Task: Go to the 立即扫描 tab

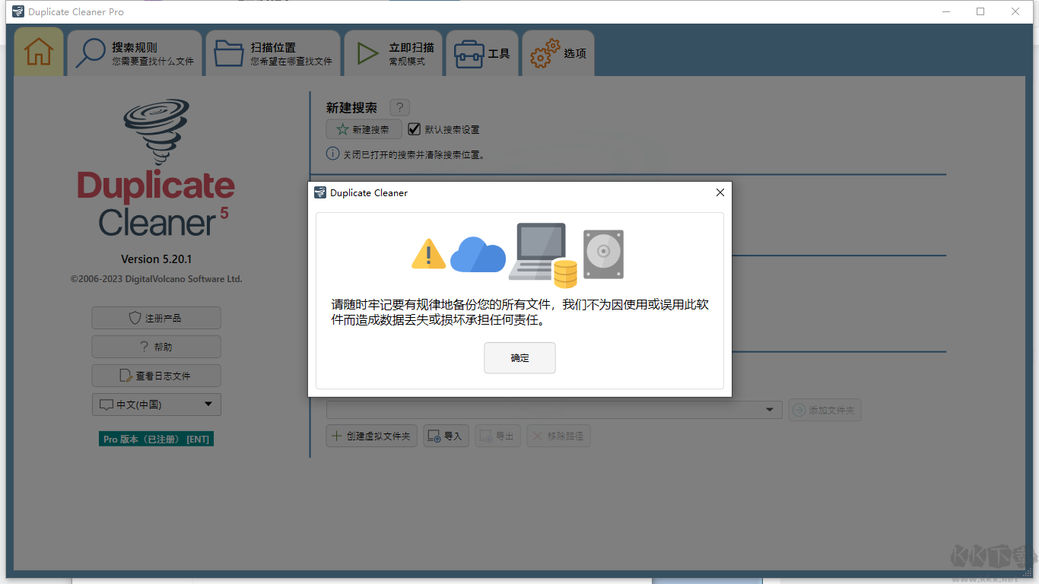Action: point(393,53)
